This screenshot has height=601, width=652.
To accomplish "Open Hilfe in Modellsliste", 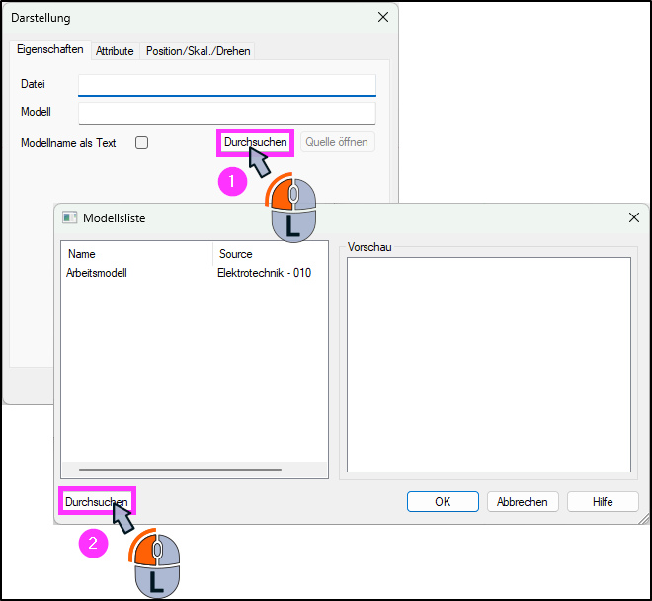I will 603,502.
